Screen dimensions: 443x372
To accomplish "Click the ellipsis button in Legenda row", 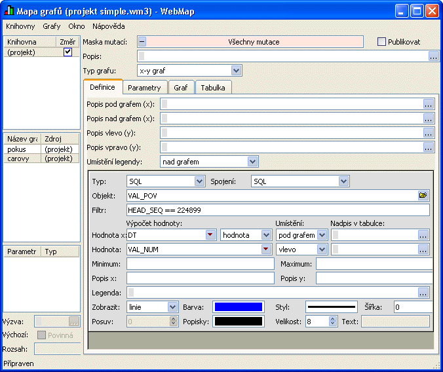I will (x=423, y=292).
